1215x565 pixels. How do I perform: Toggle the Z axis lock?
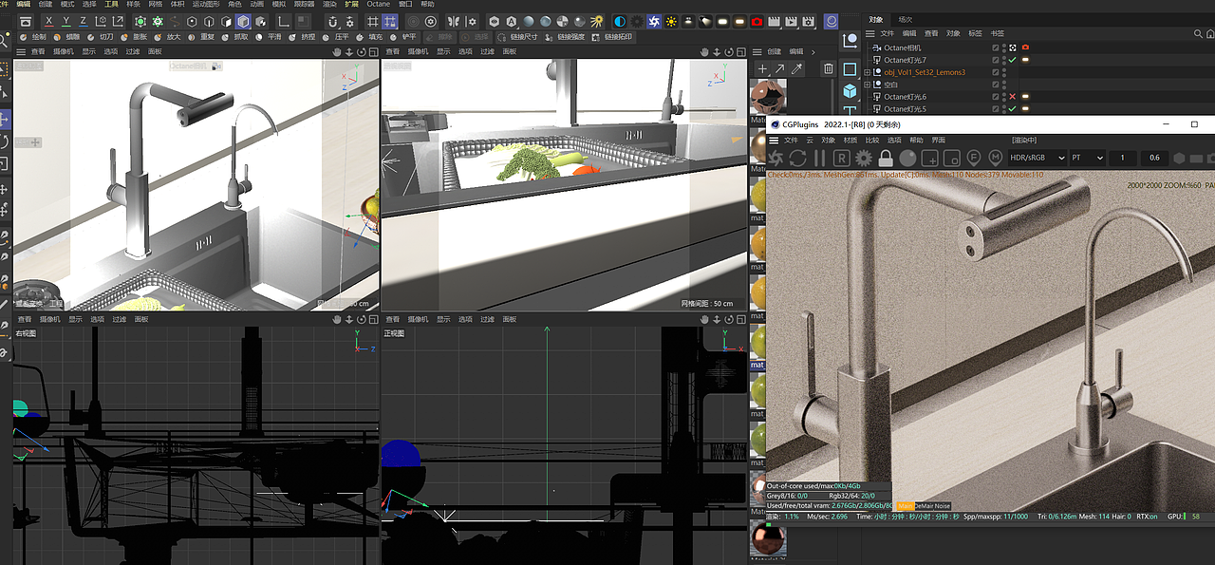click(84, 21)
